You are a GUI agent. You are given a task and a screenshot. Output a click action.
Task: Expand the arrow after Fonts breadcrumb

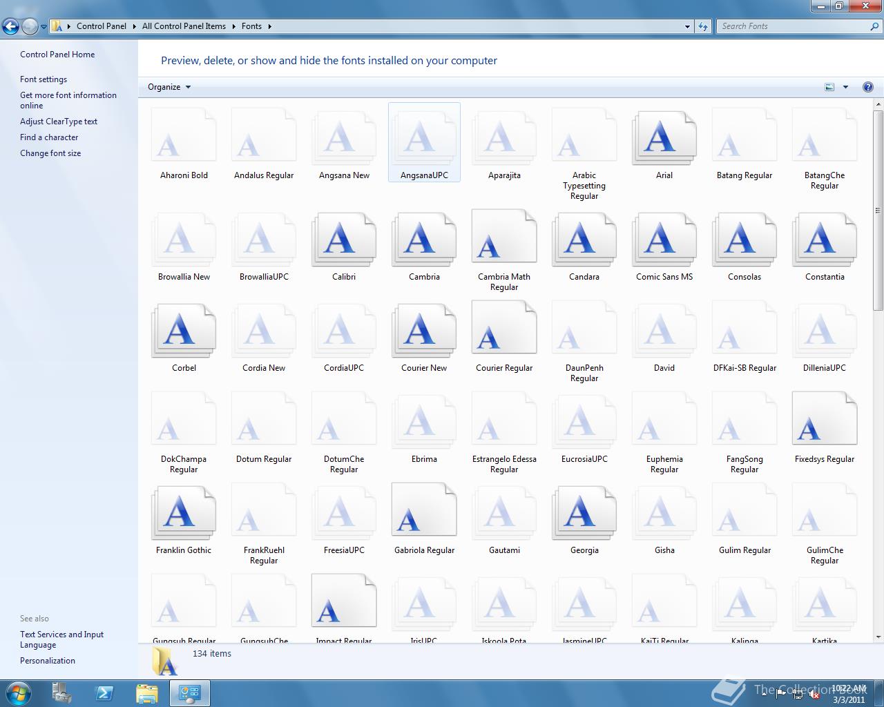(269, 26)
